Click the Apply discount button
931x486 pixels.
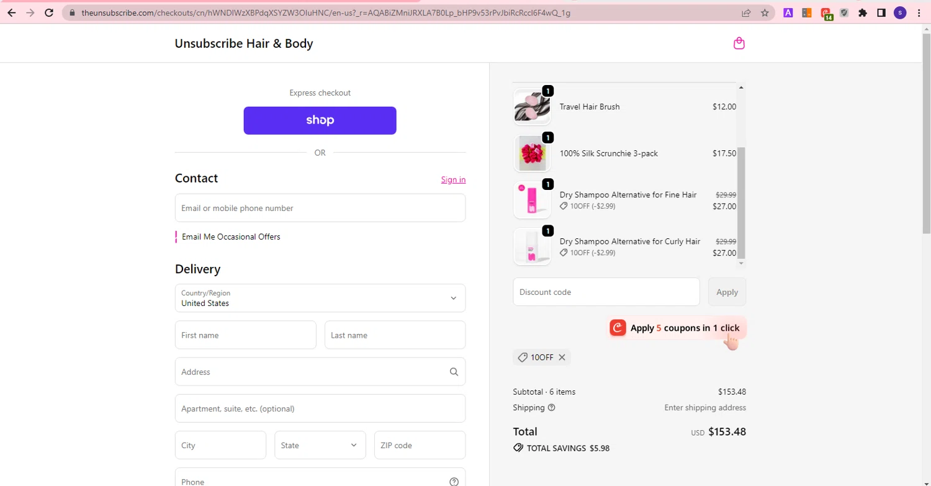(x=727, y=292)
